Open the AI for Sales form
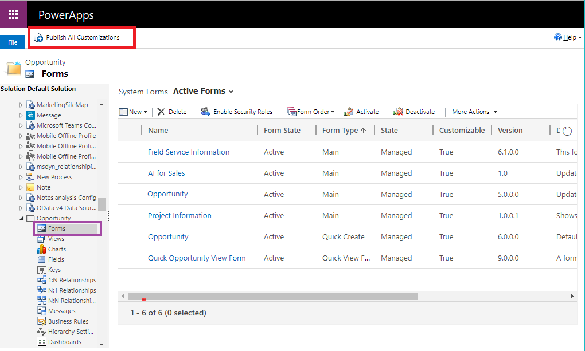 (166, 173)
